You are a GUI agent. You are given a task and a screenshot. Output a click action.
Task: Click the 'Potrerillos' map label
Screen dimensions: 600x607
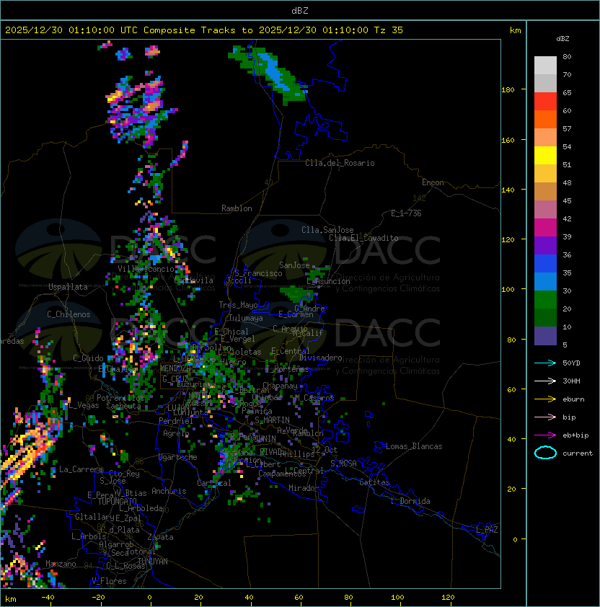pos(120,398)
